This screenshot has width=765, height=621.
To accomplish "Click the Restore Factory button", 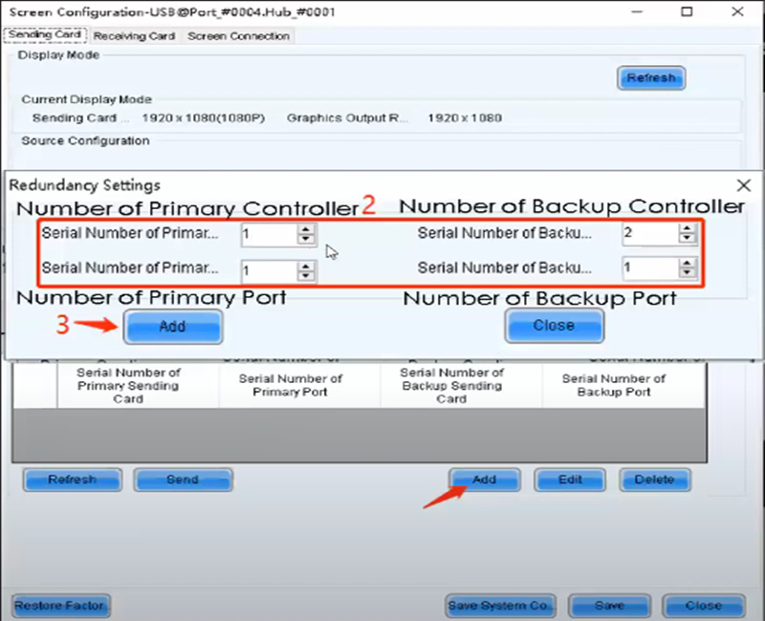I will coord(62,606).
